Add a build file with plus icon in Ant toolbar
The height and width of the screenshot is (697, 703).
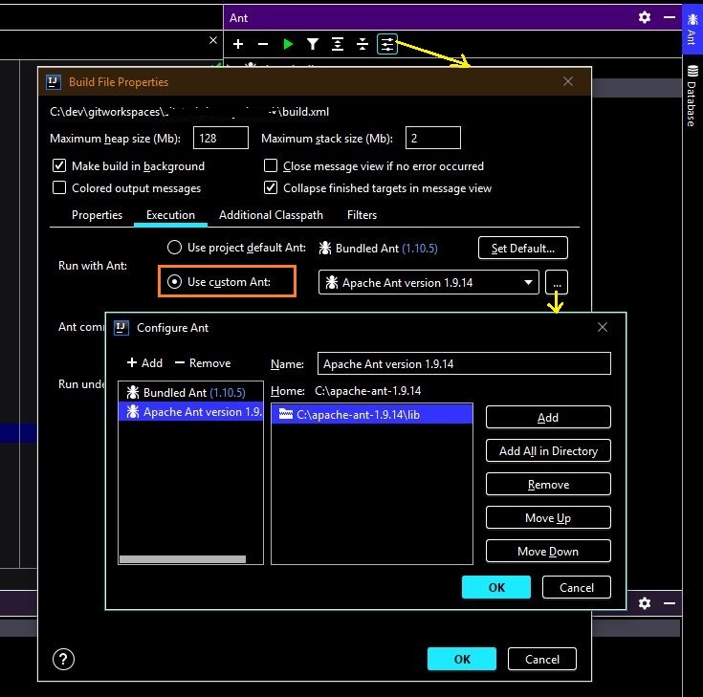[238, 44]
